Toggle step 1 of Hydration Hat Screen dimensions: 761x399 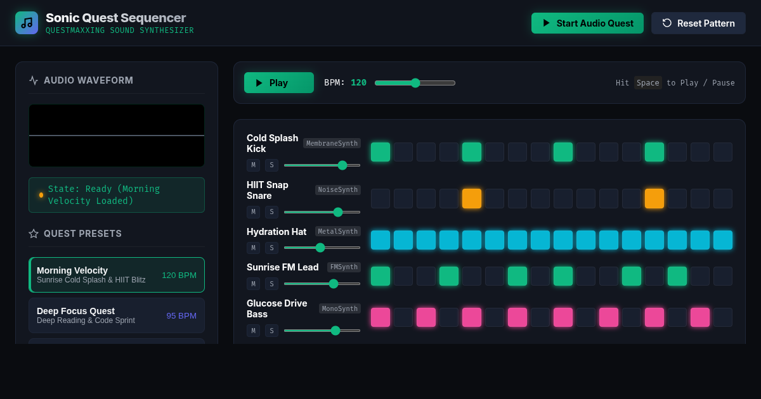click(x=380, y=240)
